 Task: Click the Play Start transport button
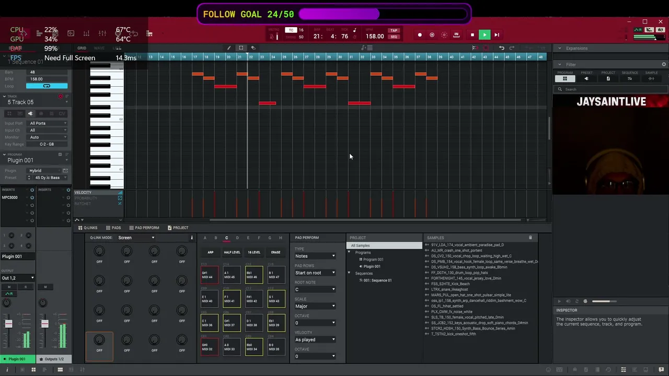[x=497, y=35]
